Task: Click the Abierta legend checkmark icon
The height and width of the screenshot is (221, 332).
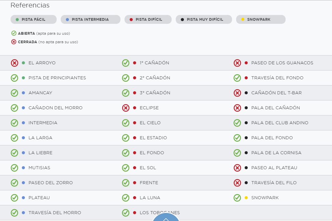Action: [x=14, y=33]
